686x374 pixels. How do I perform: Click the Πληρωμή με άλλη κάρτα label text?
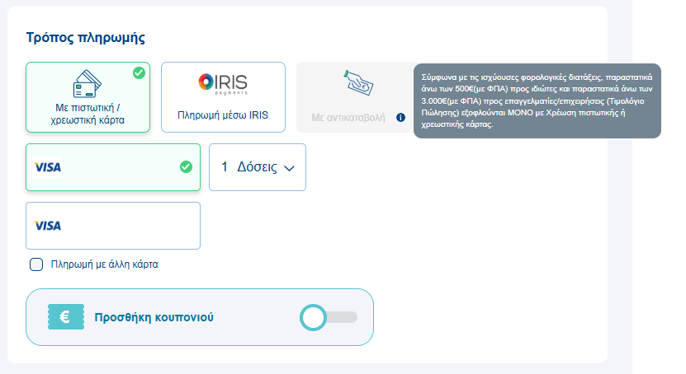tap(104, 264)
